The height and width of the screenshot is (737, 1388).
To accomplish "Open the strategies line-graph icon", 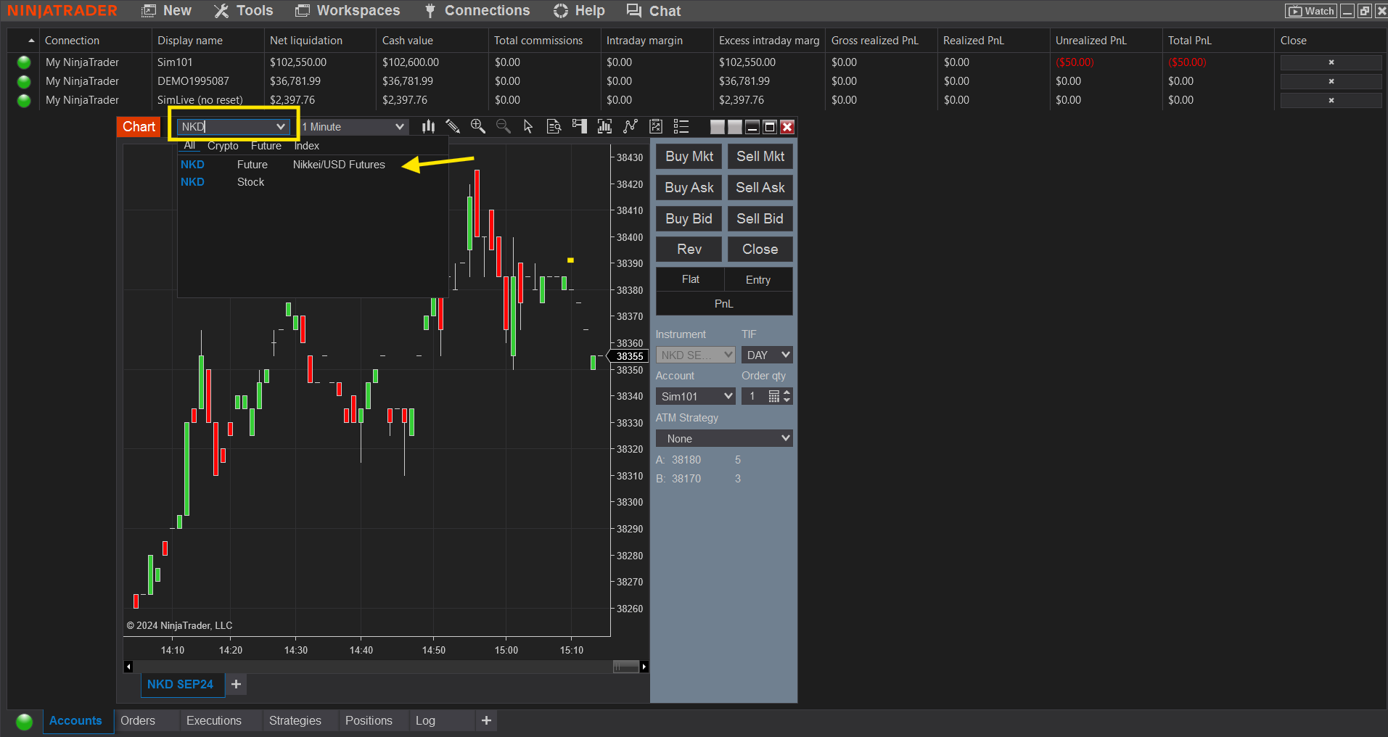I will click(631, 127).
